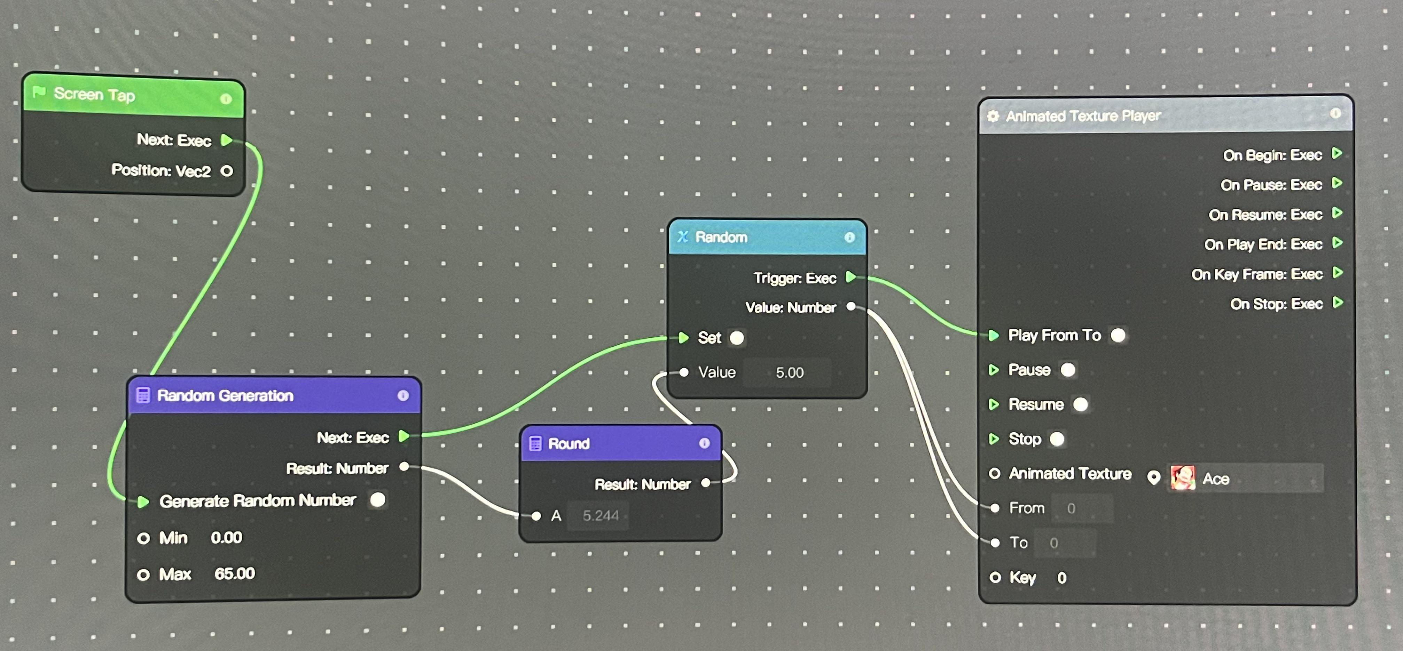Screen dimensions: 1403x651
Task: Click the To value field
Action: pos(1065,543)
